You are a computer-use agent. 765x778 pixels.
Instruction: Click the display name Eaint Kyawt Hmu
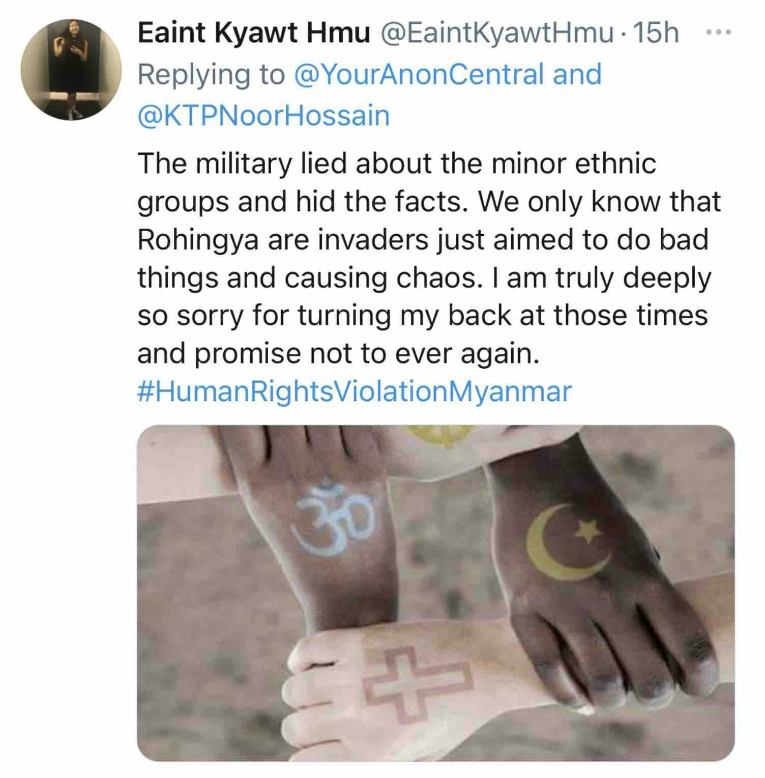[x=254, y=34]
